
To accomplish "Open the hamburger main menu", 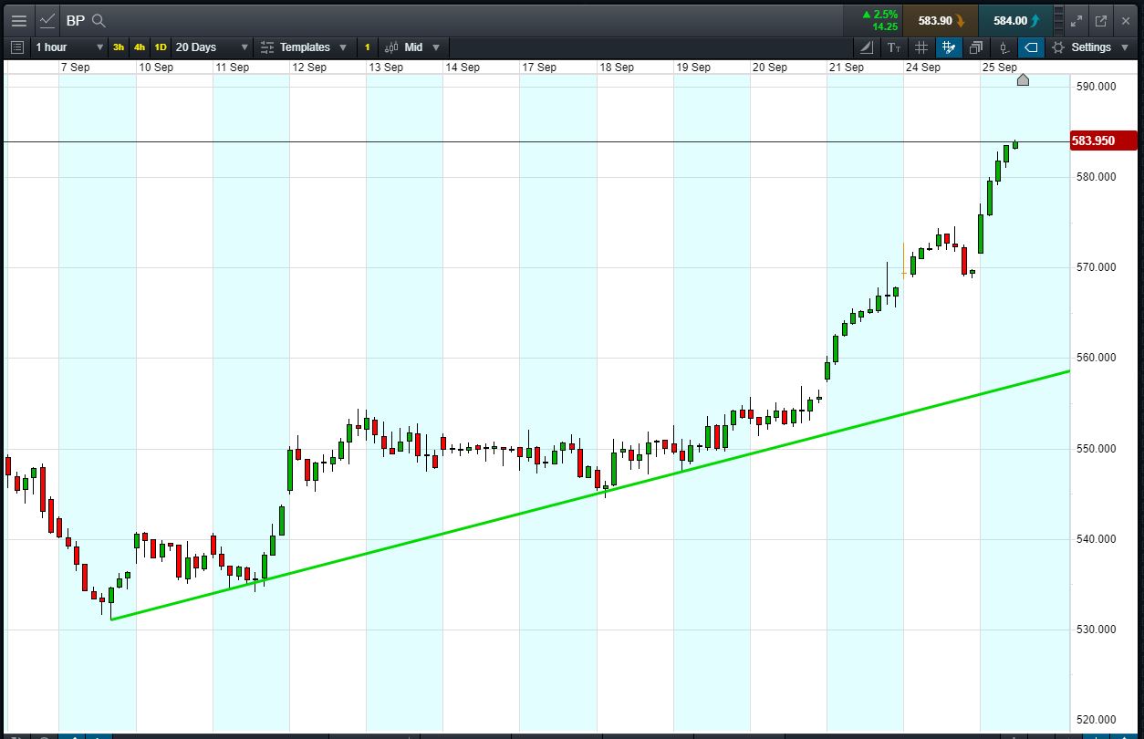I will pyautogui.click(x=18, y=20).
